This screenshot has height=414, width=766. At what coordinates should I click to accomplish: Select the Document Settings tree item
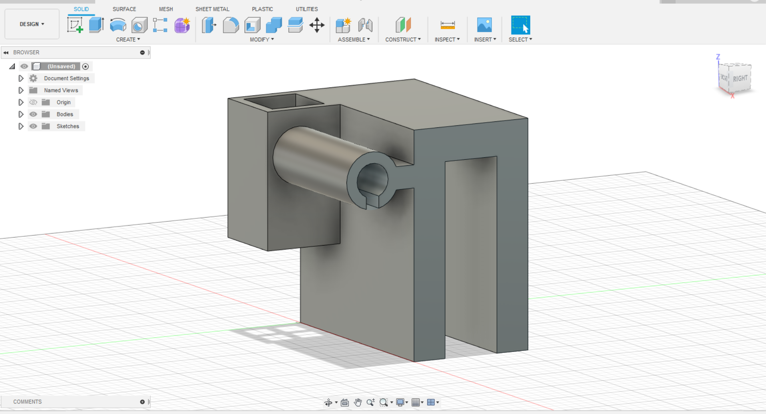66,78
